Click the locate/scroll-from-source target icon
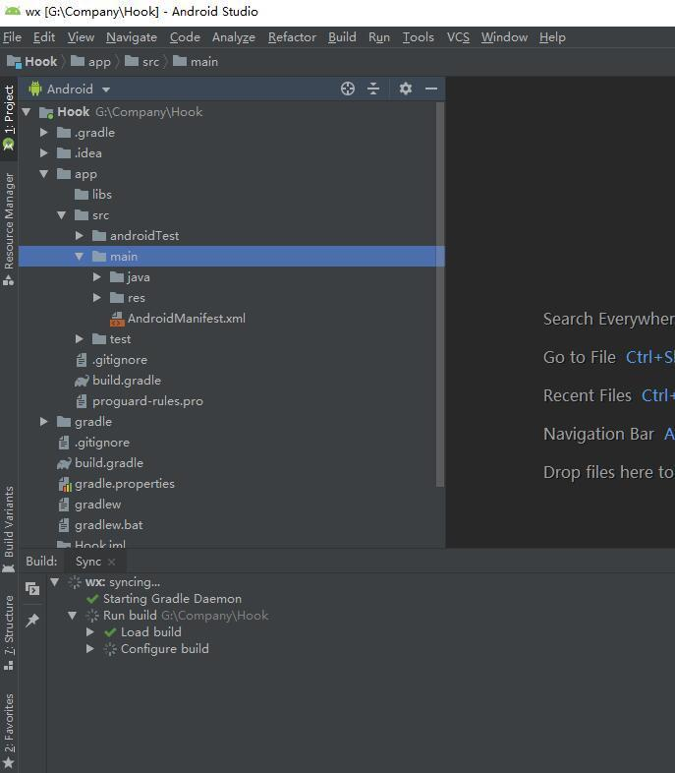675x773 pixels. tap(348, 89)
